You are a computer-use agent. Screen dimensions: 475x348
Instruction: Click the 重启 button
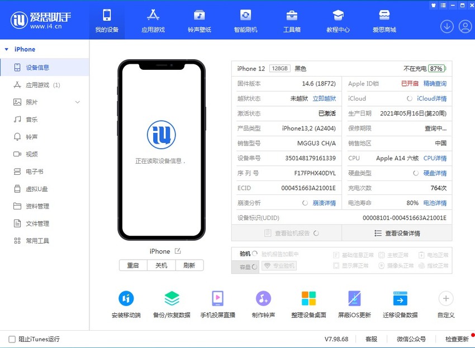133,265
